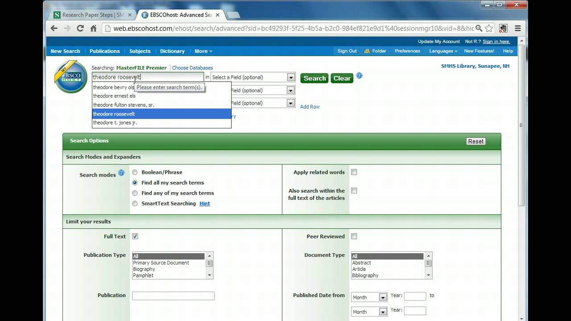
Task: Open the Help link in the top bar
Action: click(508, 51)
